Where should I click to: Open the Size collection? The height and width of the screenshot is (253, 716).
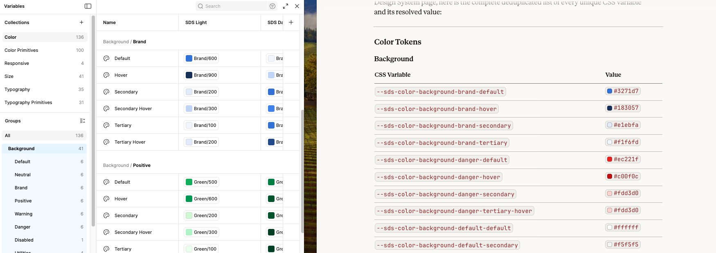pos(44,76)
